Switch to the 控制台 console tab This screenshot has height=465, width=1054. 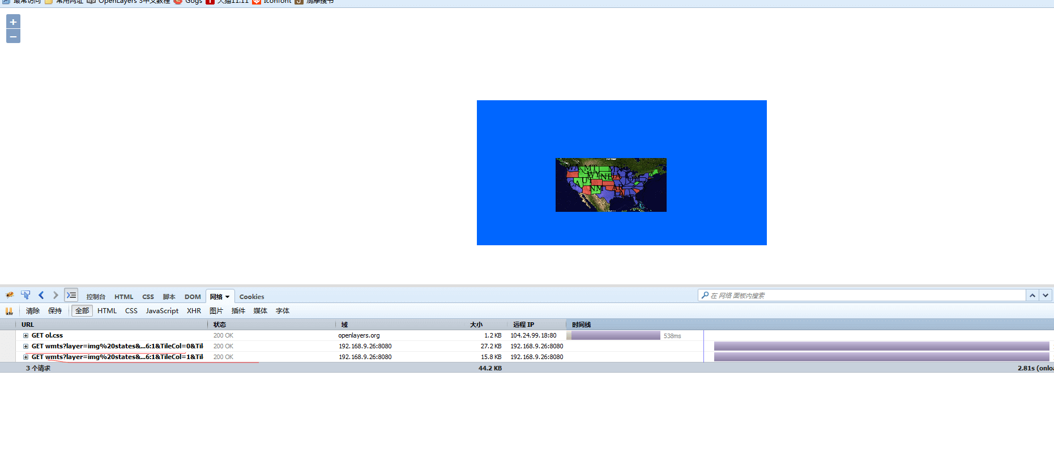[x=96, y=297]
